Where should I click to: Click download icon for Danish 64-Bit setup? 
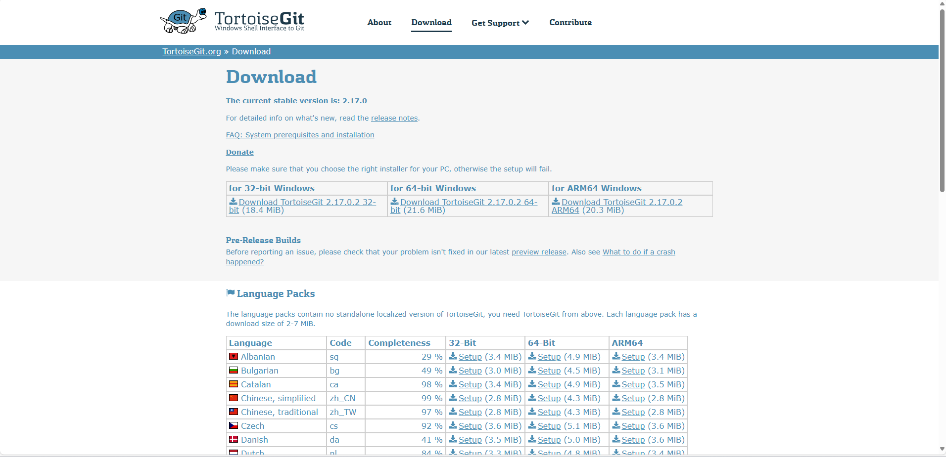(532, 439)
